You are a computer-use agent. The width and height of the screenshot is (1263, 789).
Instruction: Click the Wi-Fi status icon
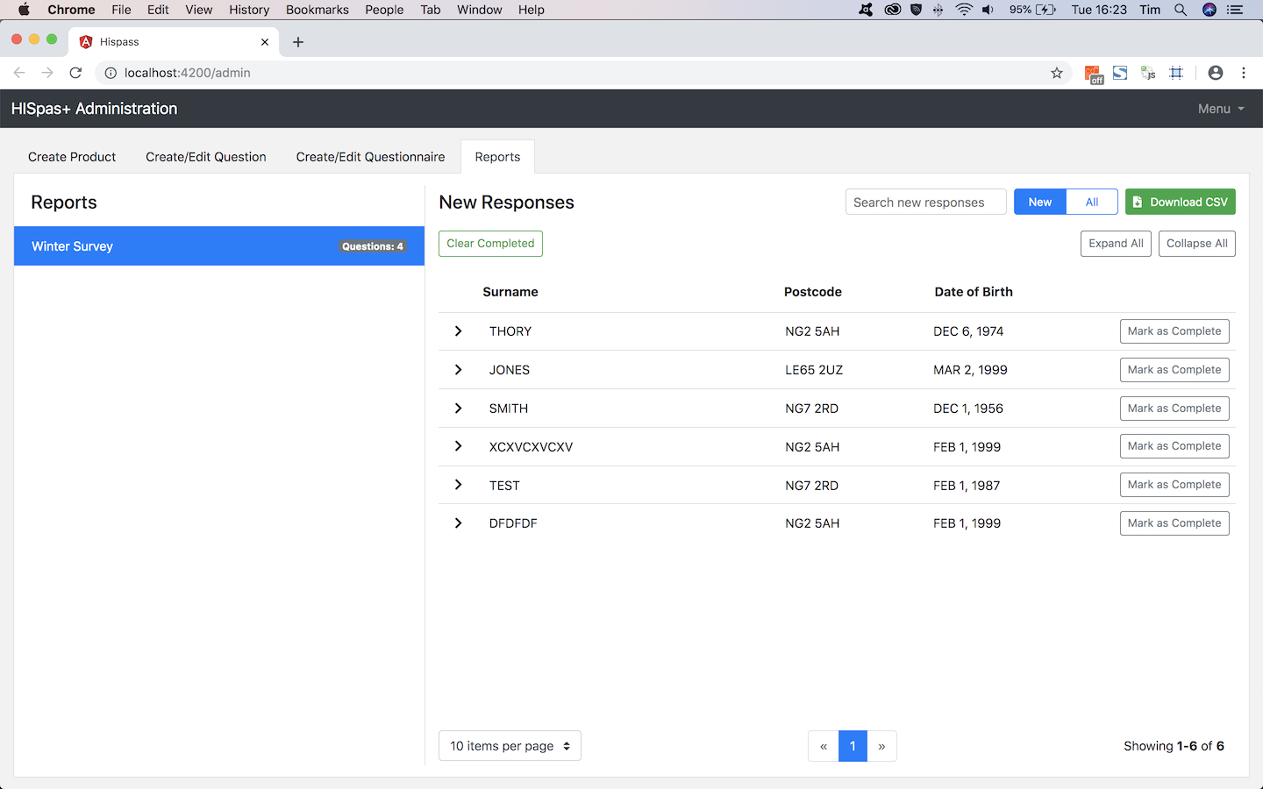coord(964,10)
